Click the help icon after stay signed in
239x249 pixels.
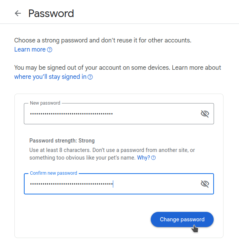[x=90, y=77]
